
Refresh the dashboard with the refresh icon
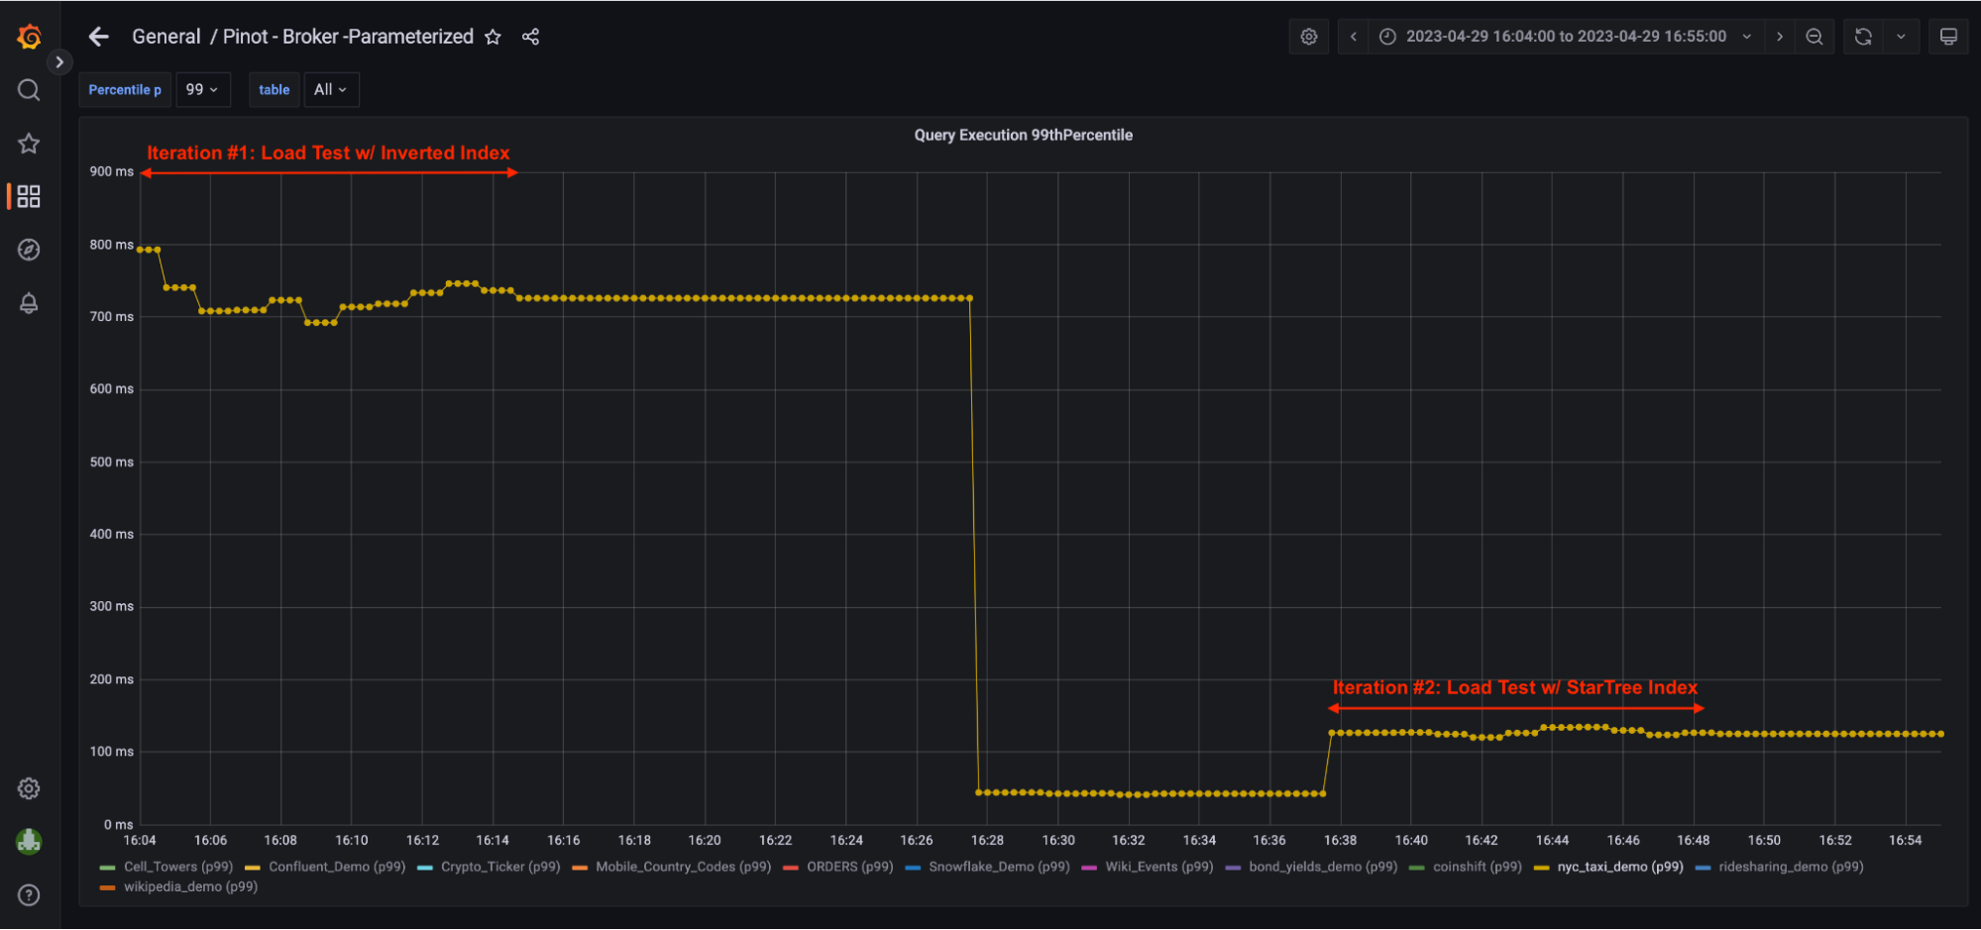pyautogui.click(x=1863, y=36)
